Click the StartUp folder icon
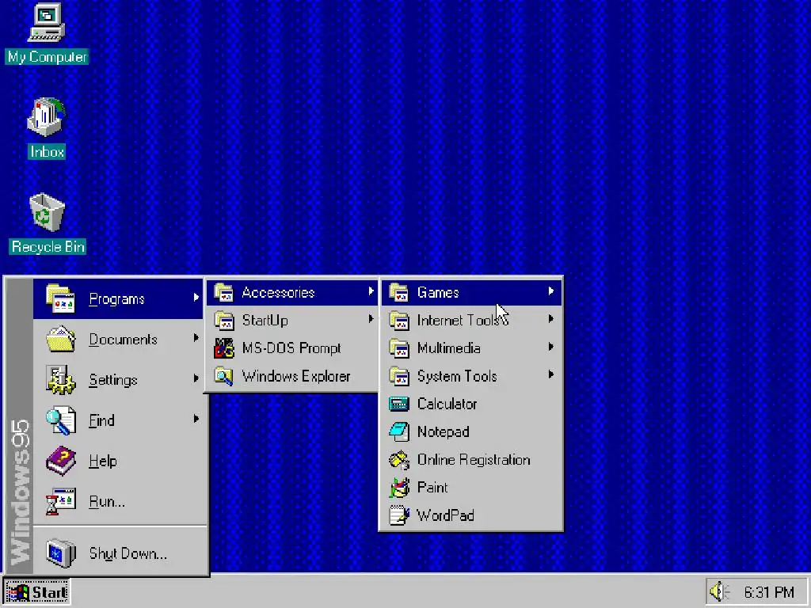The image size is (811, 608). (x=223, y=321)
